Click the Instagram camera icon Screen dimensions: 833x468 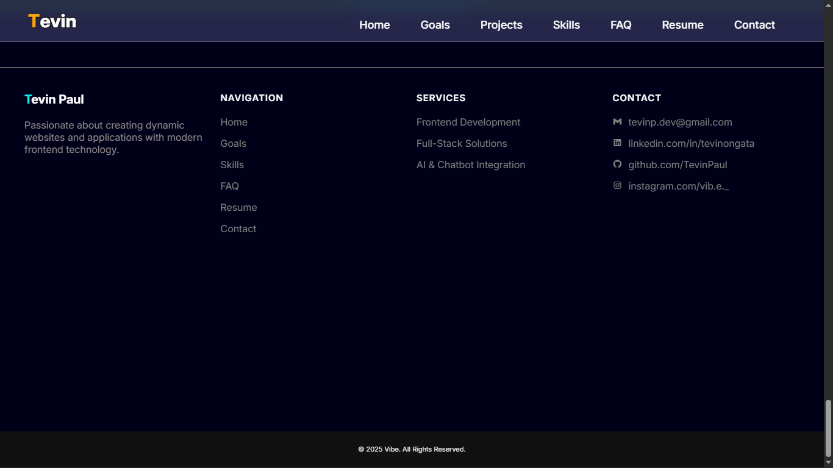pos(617,186)
